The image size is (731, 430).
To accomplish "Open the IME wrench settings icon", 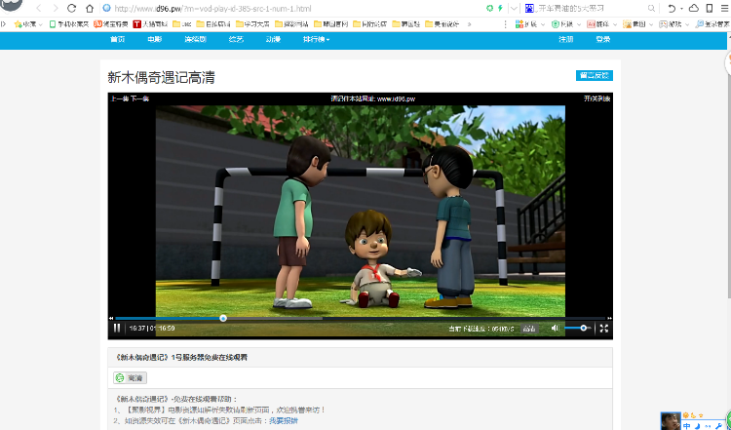I will (x=718, y=426).
